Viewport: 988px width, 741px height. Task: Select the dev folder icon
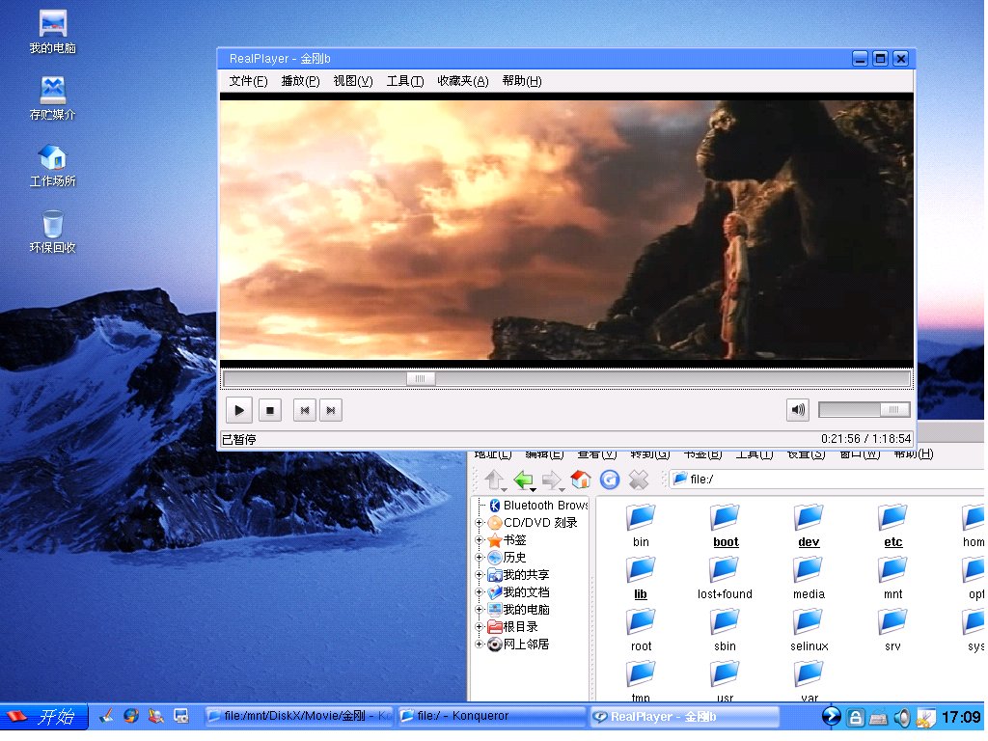pyautogui.click(x=810, y=517)
